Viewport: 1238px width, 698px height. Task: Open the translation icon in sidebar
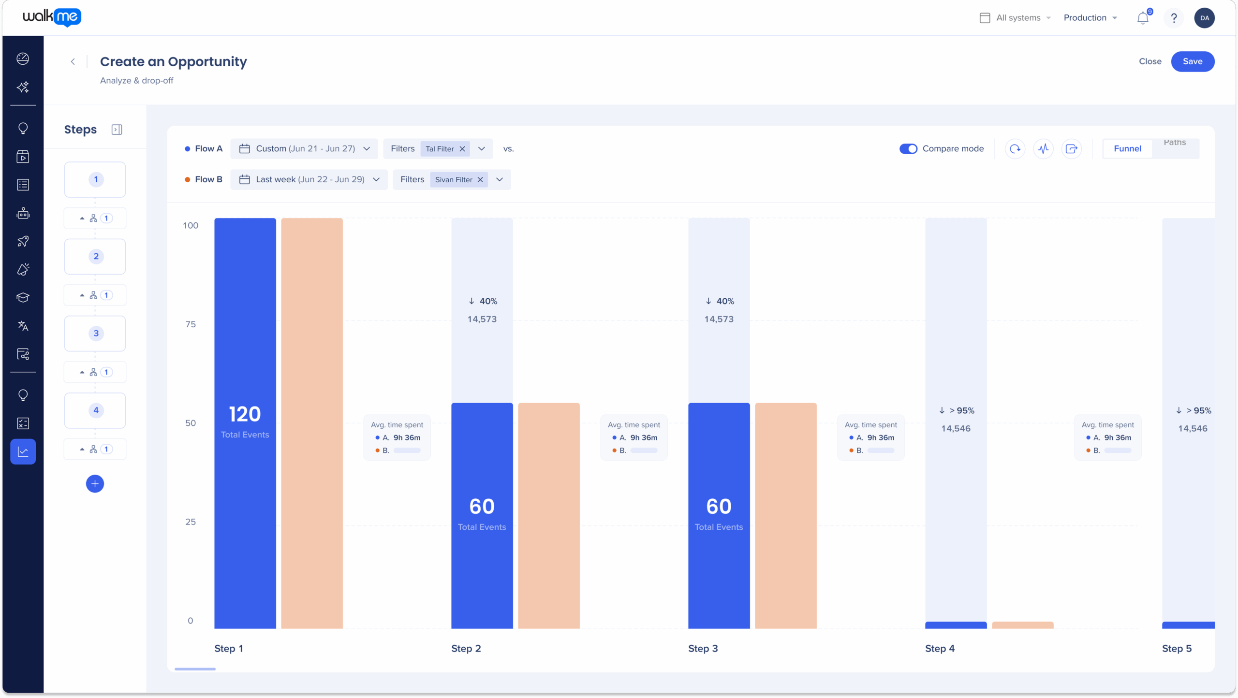click(x=23, y=326)
